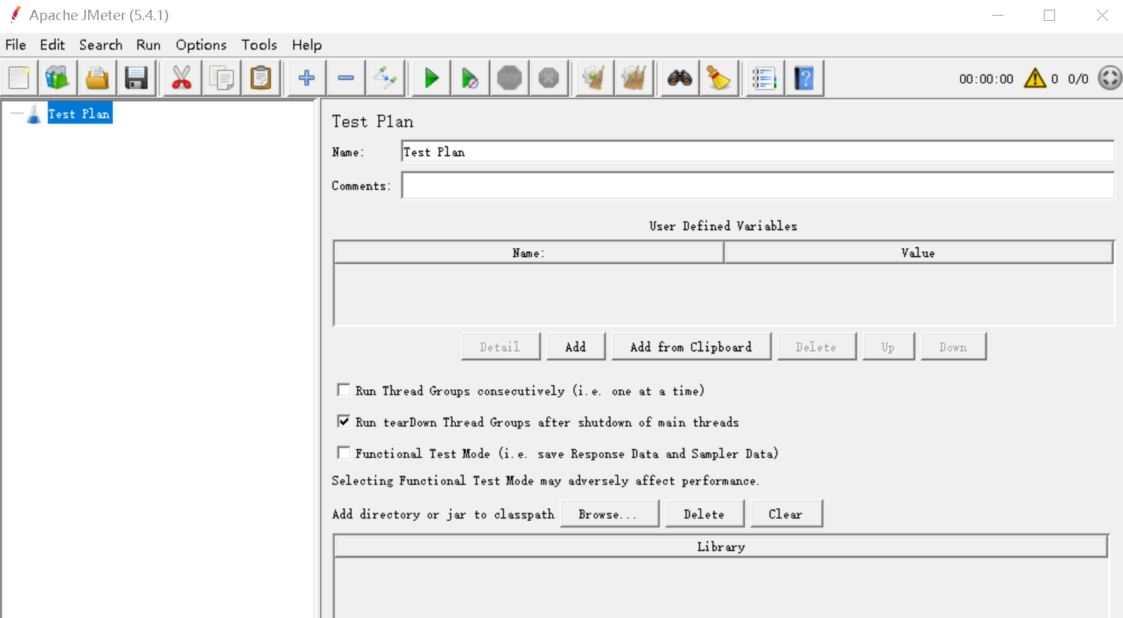The image size is (1123, 618).
Task: Click the 0/0 active threads counter
Action: [x=1078, y=78]
